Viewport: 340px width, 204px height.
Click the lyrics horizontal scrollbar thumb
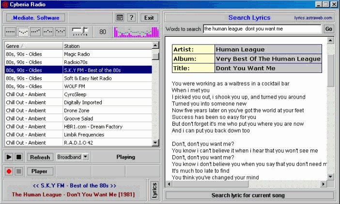210,184
